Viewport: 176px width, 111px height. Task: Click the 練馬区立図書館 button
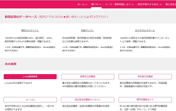pos(88,77)
